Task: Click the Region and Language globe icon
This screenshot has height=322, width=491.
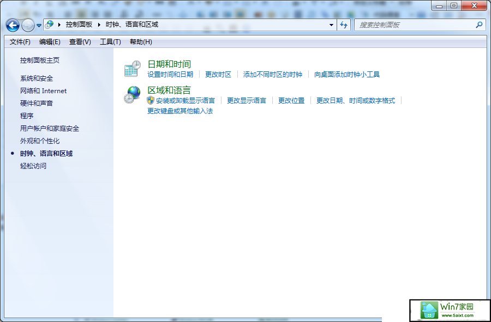Action: click(133, 95)
